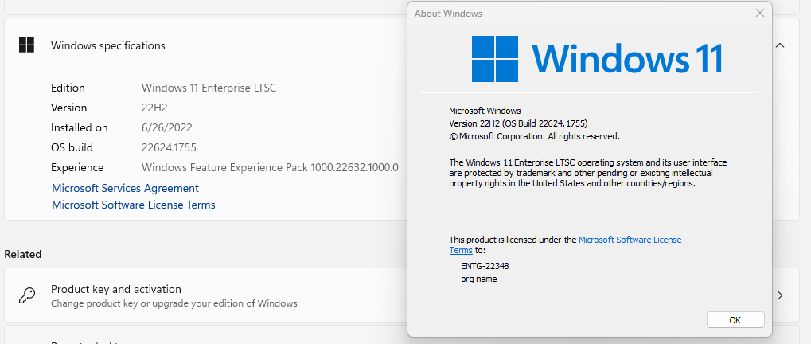
Task: Click the About Windows title bar text
Action: click(448, 14)
